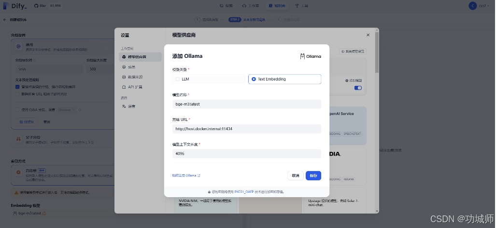Click the warning triangle in notice bar

pyautogui.click(x=16, y=192)
